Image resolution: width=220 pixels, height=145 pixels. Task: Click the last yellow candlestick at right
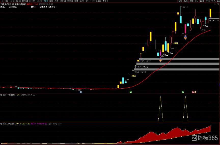tap(211, 13)
